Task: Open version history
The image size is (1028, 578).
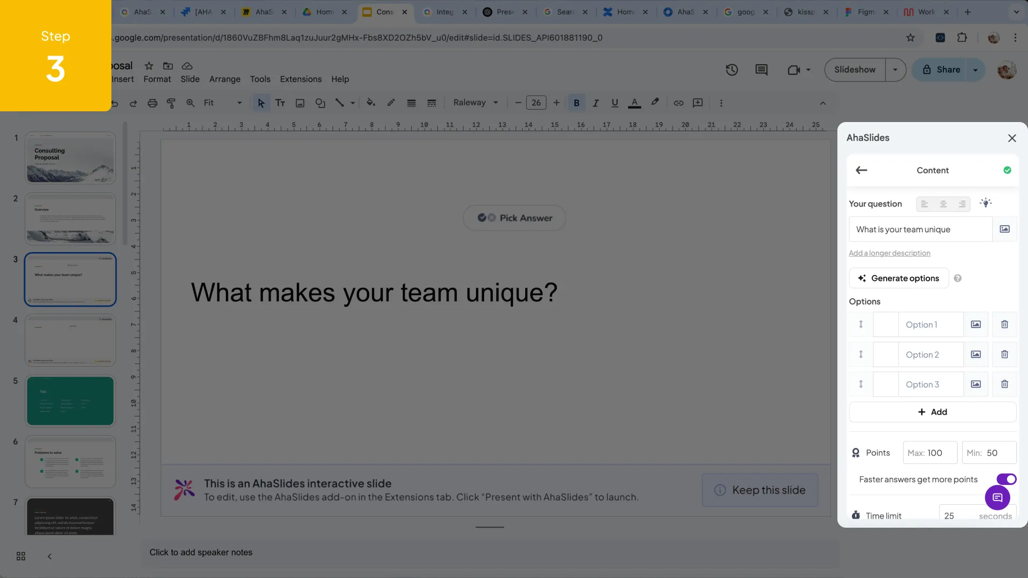Action: [732, 70]
